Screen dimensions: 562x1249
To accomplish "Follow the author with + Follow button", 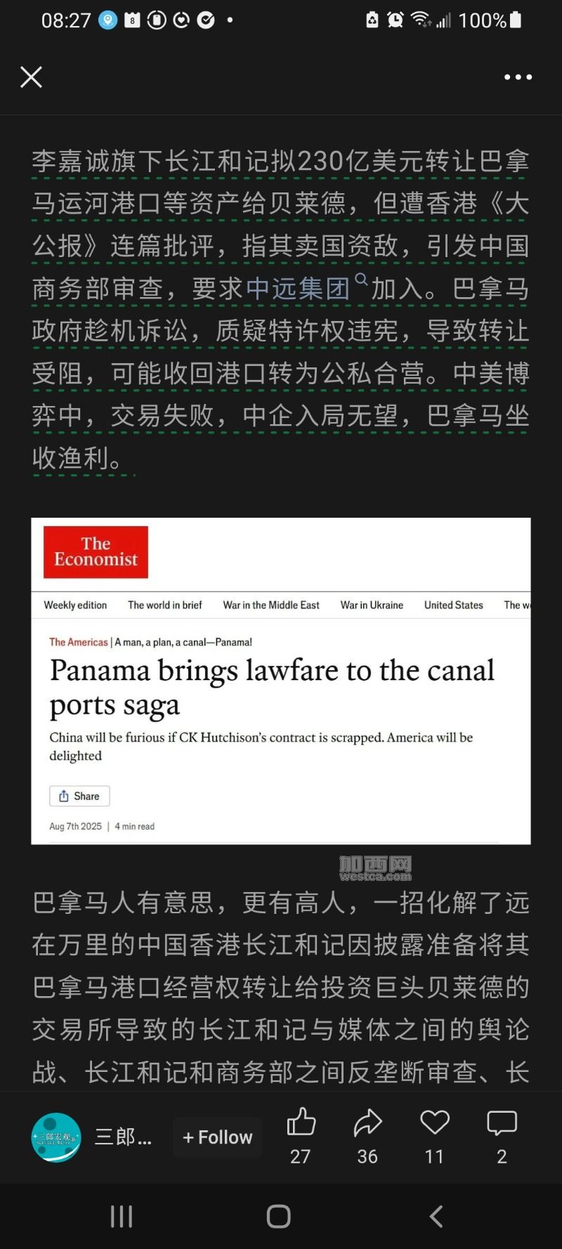I will pyautogui.click(x=218, y=1137).
